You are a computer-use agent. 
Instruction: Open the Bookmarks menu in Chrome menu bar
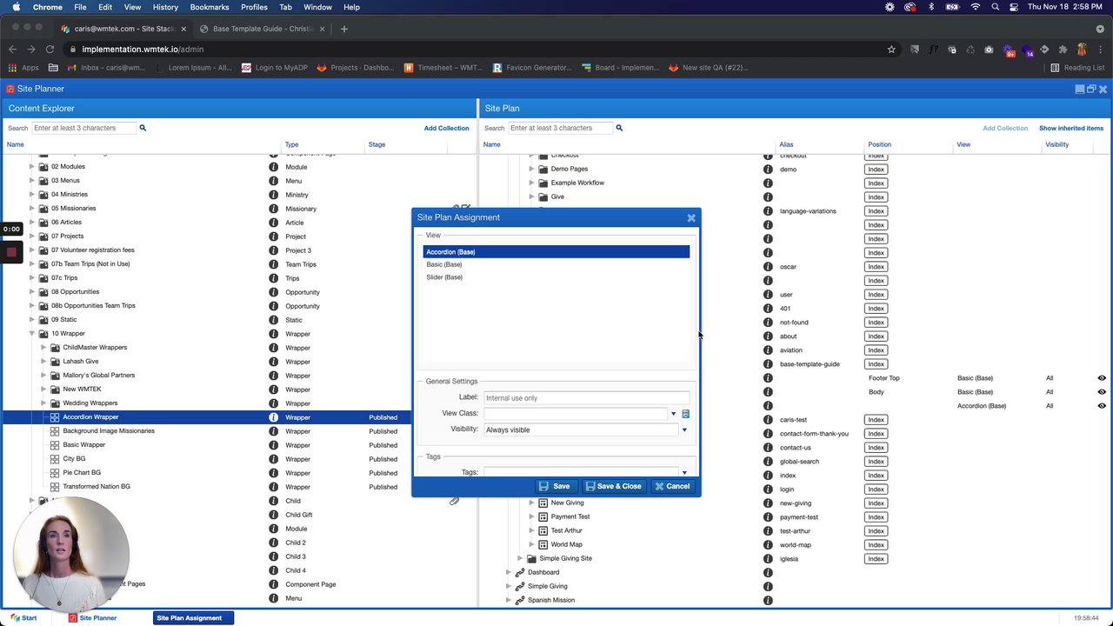[210, 7]
